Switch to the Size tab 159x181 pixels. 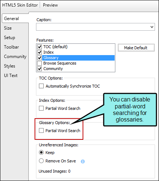[8, 28]
